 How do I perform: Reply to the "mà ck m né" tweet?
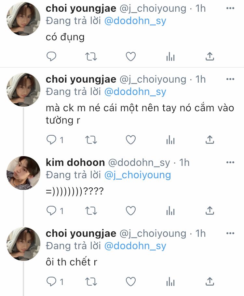point(52,140)
